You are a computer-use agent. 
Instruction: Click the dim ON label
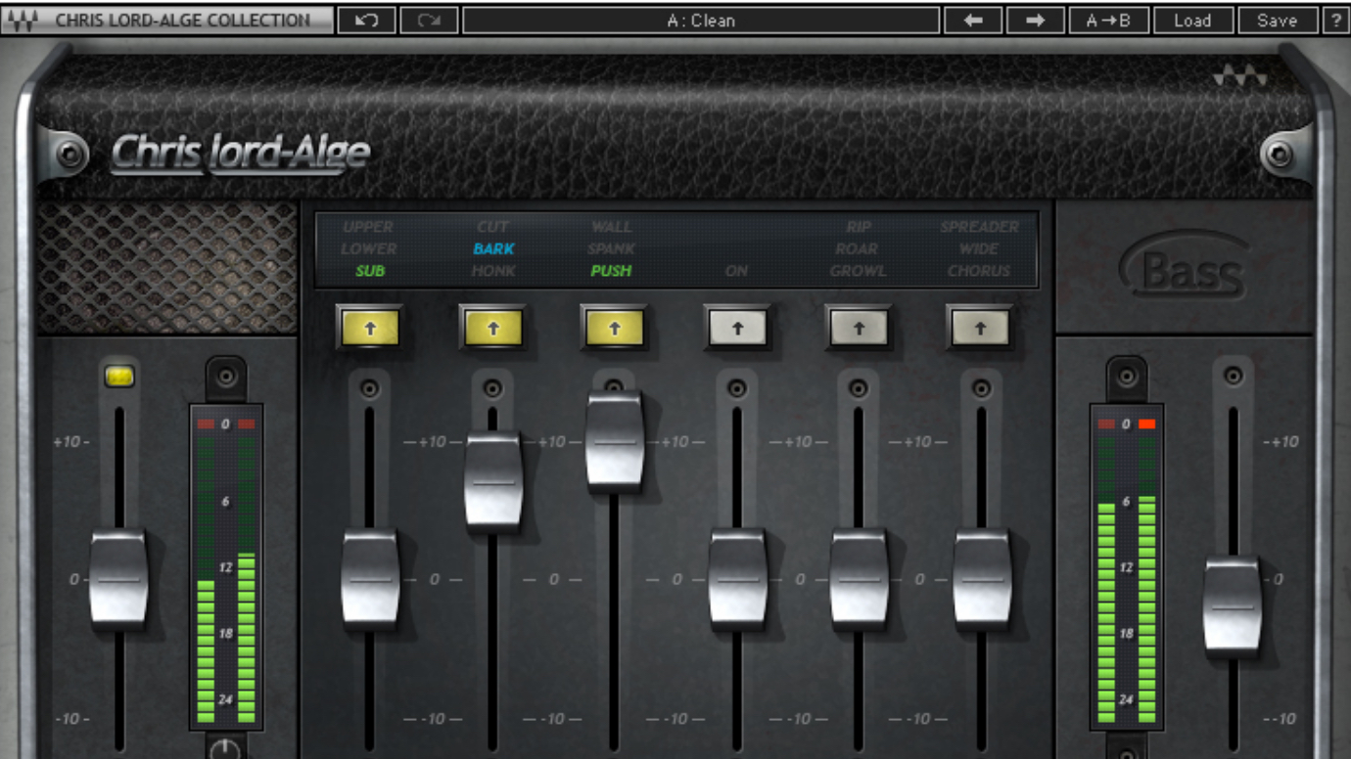click(736, 271)
